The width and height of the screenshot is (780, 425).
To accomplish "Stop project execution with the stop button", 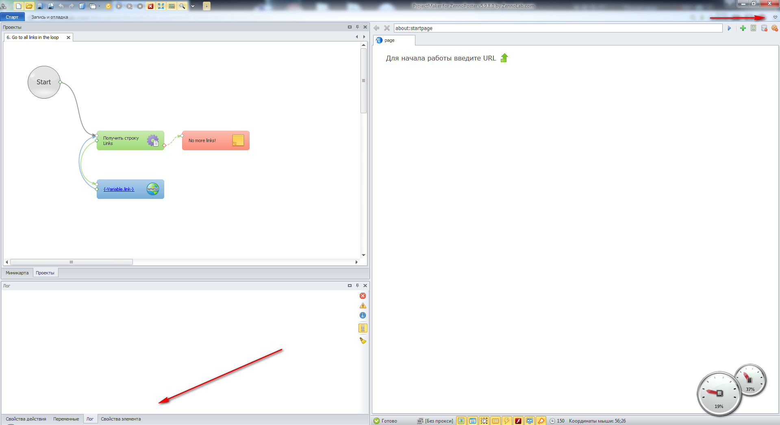I will click(x=140, y=6).
